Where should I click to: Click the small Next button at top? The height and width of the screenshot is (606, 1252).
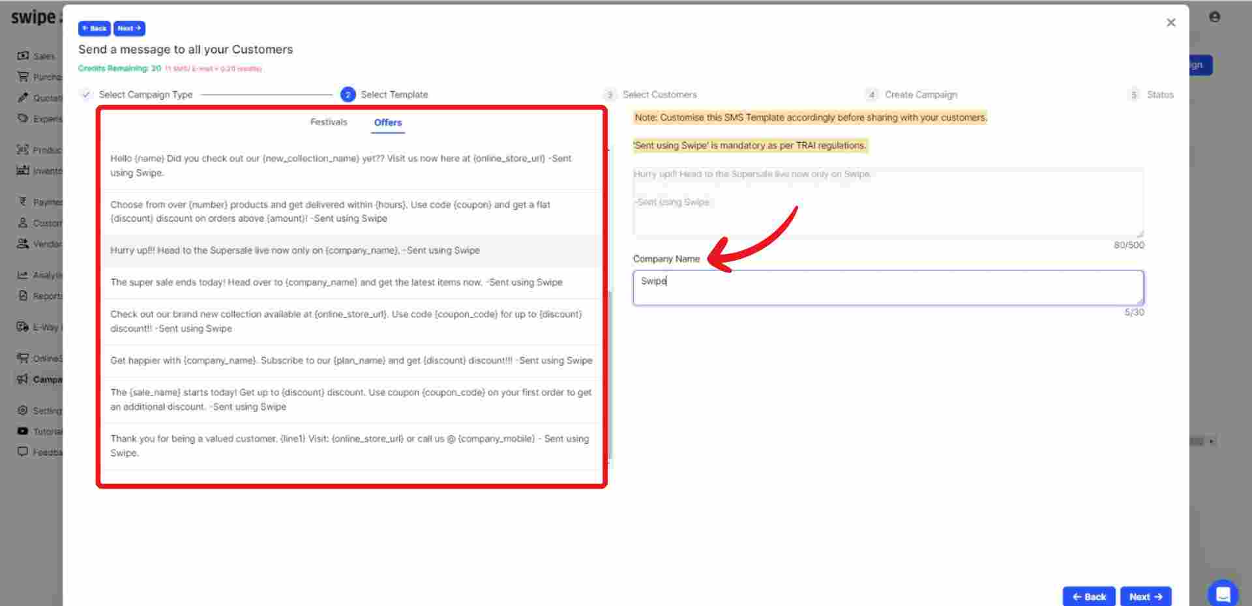[x=129, y=29]
